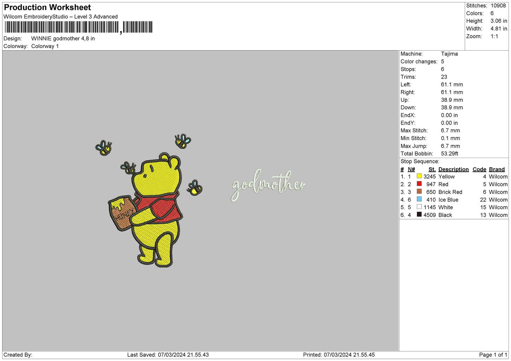Click the stitch count '947' in row 2
511x361 pixels.
[431, 184]
